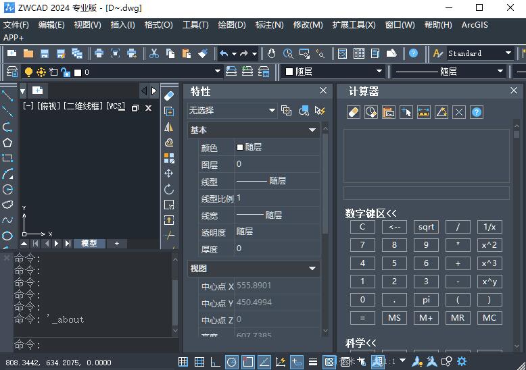
Task: Open the 绘图(D) menu
Action: coord(232,25)
